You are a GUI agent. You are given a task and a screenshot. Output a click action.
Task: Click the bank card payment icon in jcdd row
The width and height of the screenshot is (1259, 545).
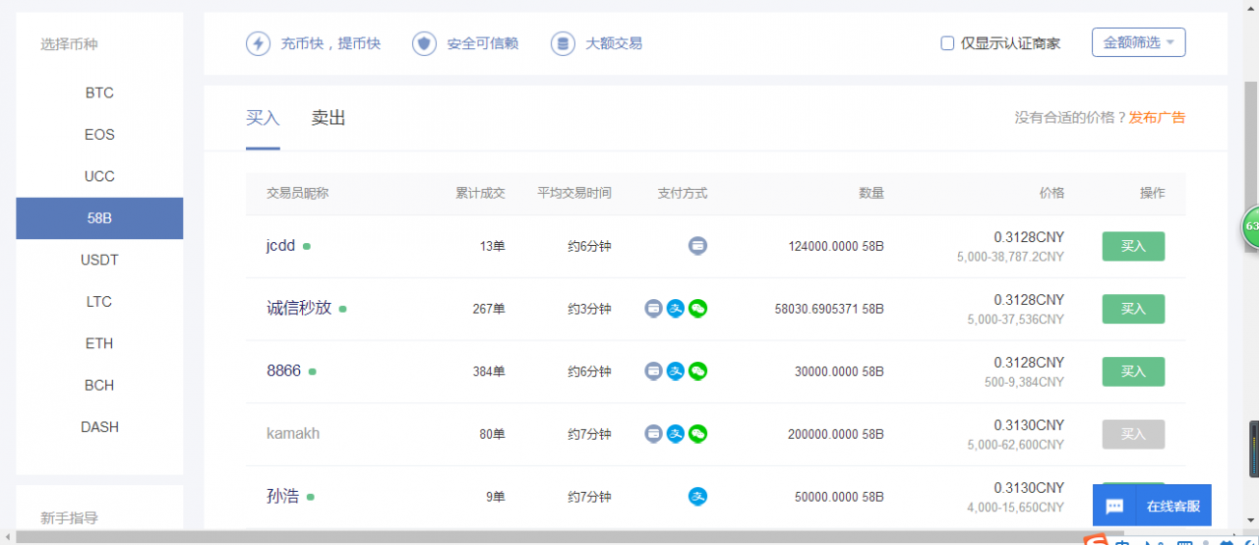click(697, 246)
